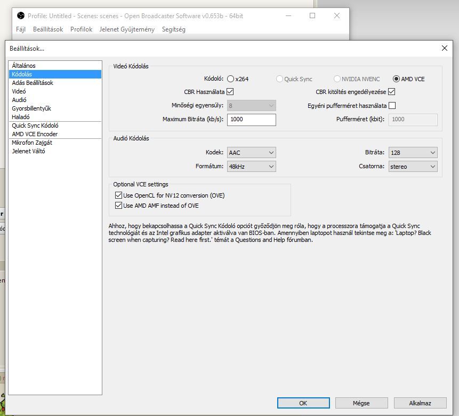Viewport: 459px width, 416px height.
Task: Select the AMD VCE encoder radio button
Action: point(396,79)
